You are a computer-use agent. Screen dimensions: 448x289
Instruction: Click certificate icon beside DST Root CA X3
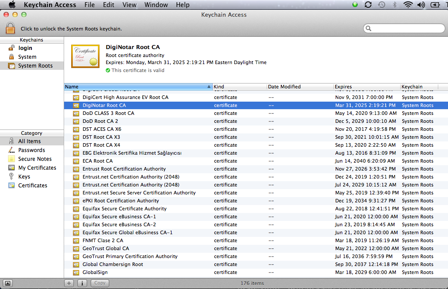pyautogui.click(x=76, y=137)
